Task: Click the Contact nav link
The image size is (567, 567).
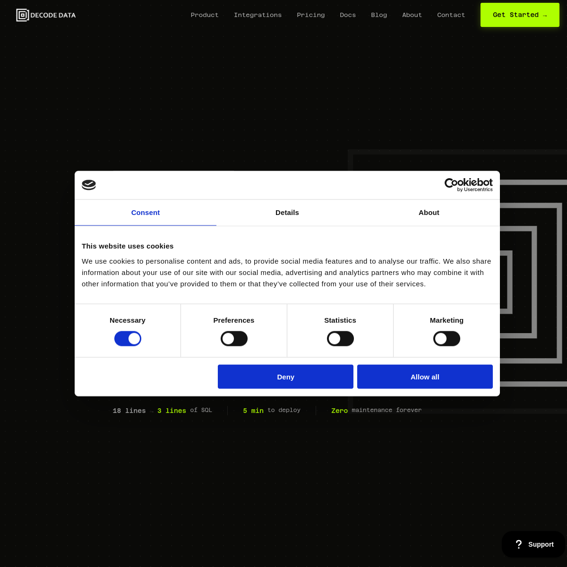Action: click(451, 15)
